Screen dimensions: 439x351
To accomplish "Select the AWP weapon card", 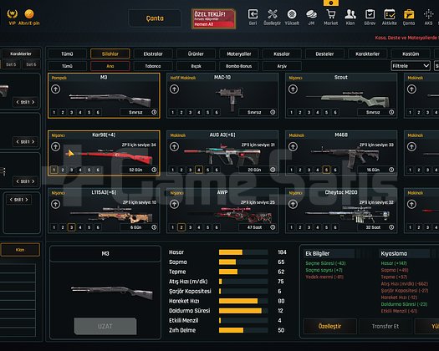I will click(x=222, y=211).
